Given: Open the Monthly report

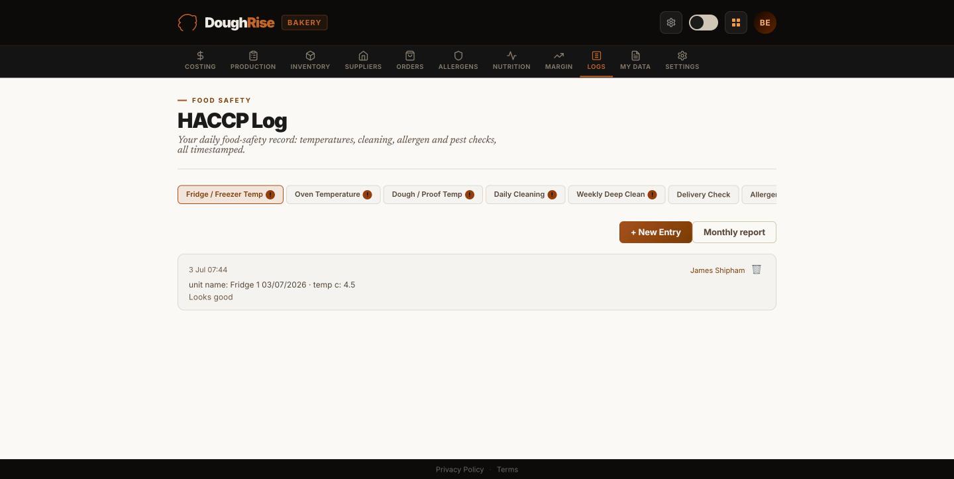Looking at the screenshot, I should [x=734, y=233].
